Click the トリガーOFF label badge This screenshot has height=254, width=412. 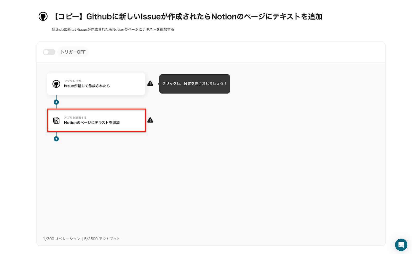tap(73, 52)
